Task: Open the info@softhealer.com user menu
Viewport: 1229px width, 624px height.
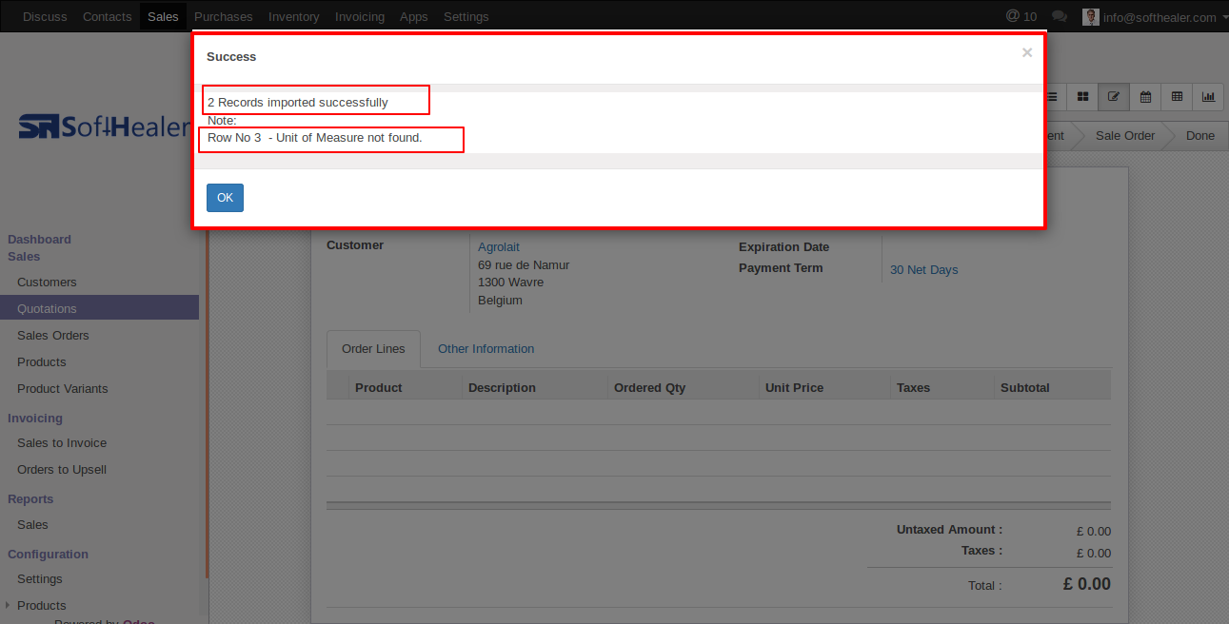Action: pyautogui.click(x=1164, y=17)
